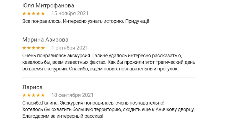Click the date 15 ноября 2021
The image size is (235, 129).
tap(70, 13)
